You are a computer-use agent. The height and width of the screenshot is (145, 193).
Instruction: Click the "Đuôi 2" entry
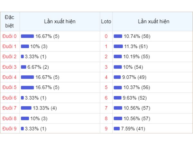9,57
